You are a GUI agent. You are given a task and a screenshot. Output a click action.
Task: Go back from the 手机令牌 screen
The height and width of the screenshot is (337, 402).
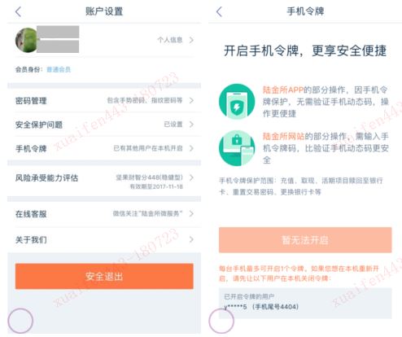[x=219, y=11]
